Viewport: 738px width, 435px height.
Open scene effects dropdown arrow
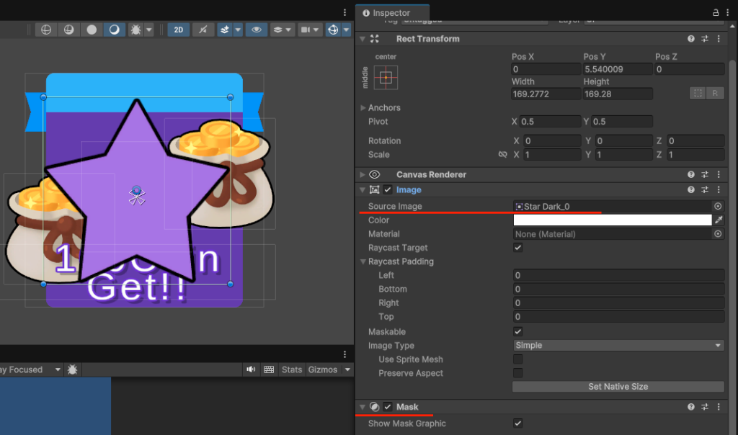(x=238, y=30)
